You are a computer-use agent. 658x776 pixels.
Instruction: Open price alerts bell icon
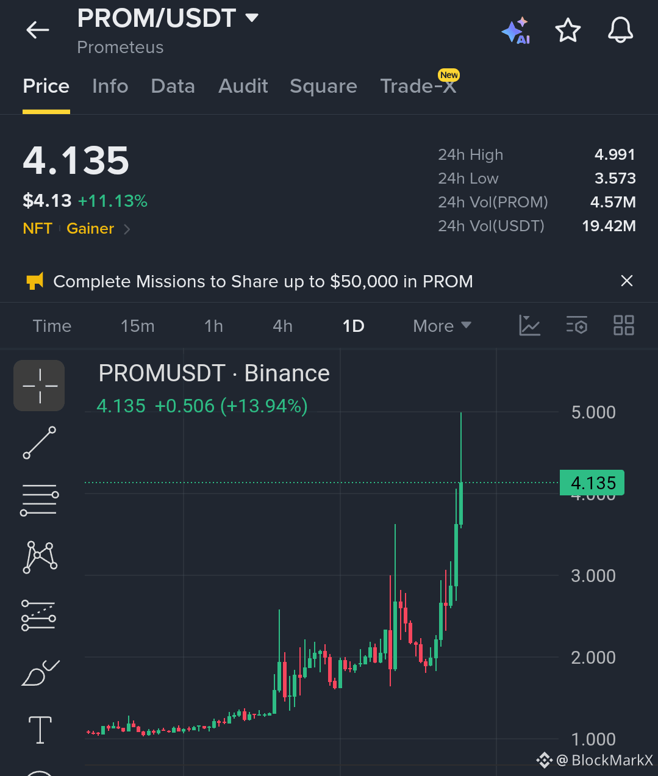point(621,30)
